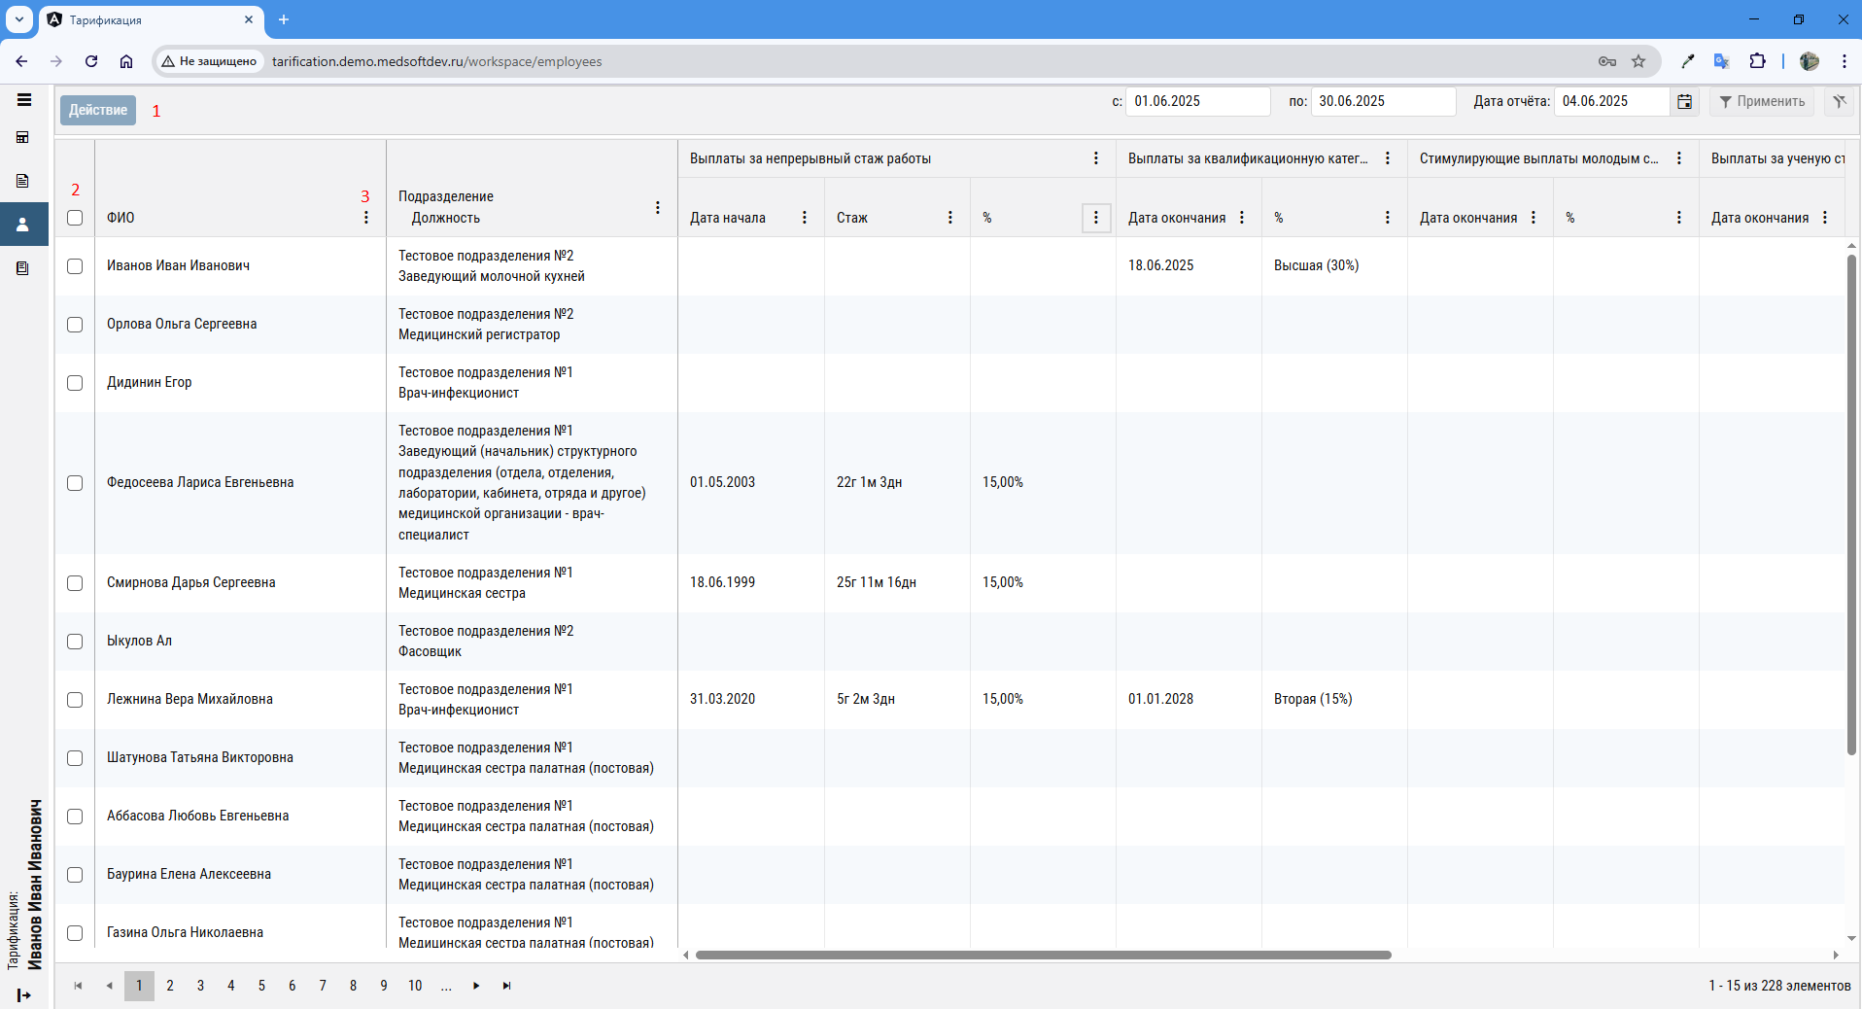Open column menu for Стаж
Screen dimensions: 1862x1009
(949, 218)
